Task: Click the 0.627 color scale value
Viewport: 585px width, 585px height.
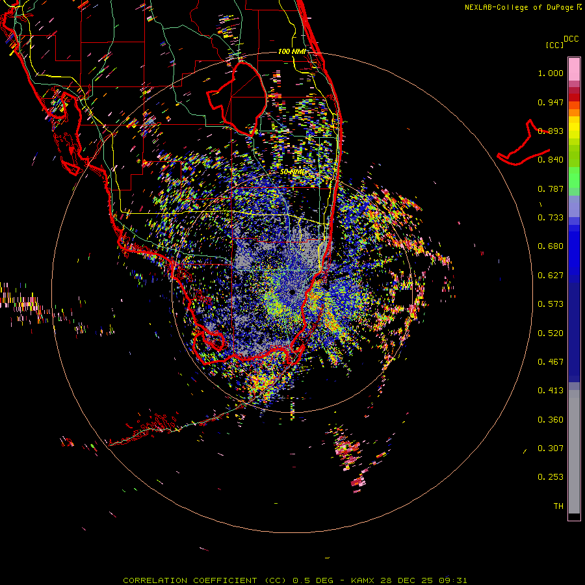Action: pos(551,276)
